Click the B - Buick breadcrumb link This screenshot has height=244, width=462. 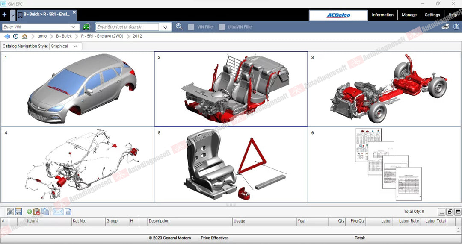[x=64, y=36]
